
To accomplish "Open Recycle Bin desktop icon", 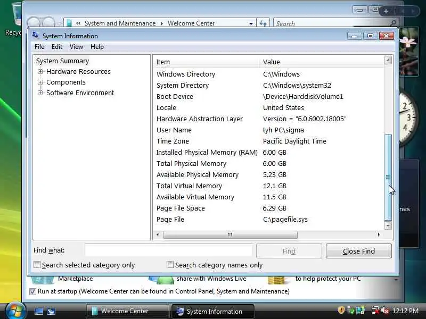I will pos(13,19).
